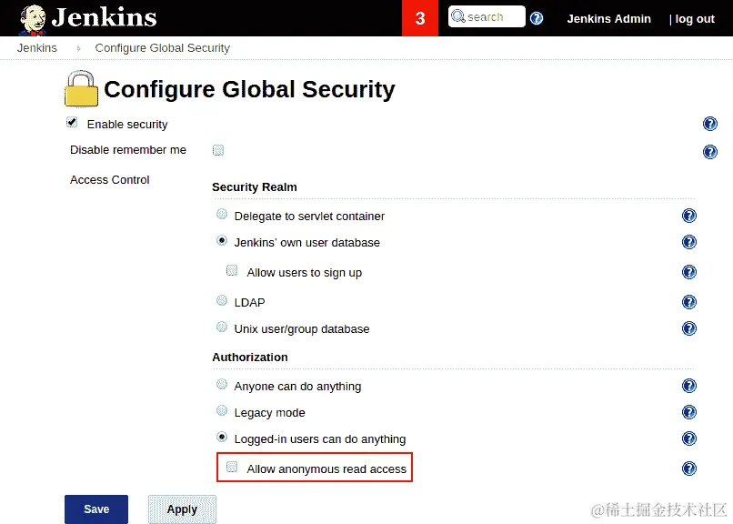Open help for LDAP option
733x524 pixels.
(x=689, y=302)
